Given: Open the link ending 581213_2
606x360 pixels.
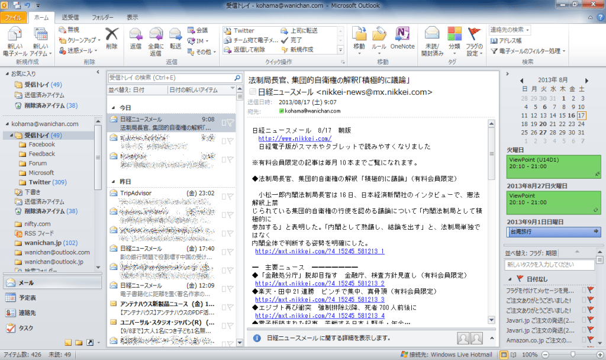Looking at the screenshot, I should click(x=320, y=284).
